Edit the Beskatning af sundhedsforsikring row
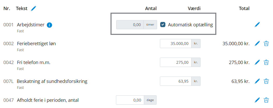The image size is (273, 108). point(257,81)
